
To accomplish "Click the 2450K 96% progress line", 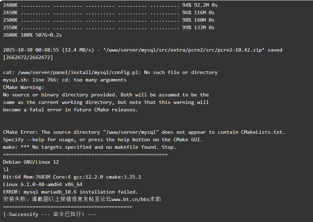I will pyautogui.click(x=110, y=12).
